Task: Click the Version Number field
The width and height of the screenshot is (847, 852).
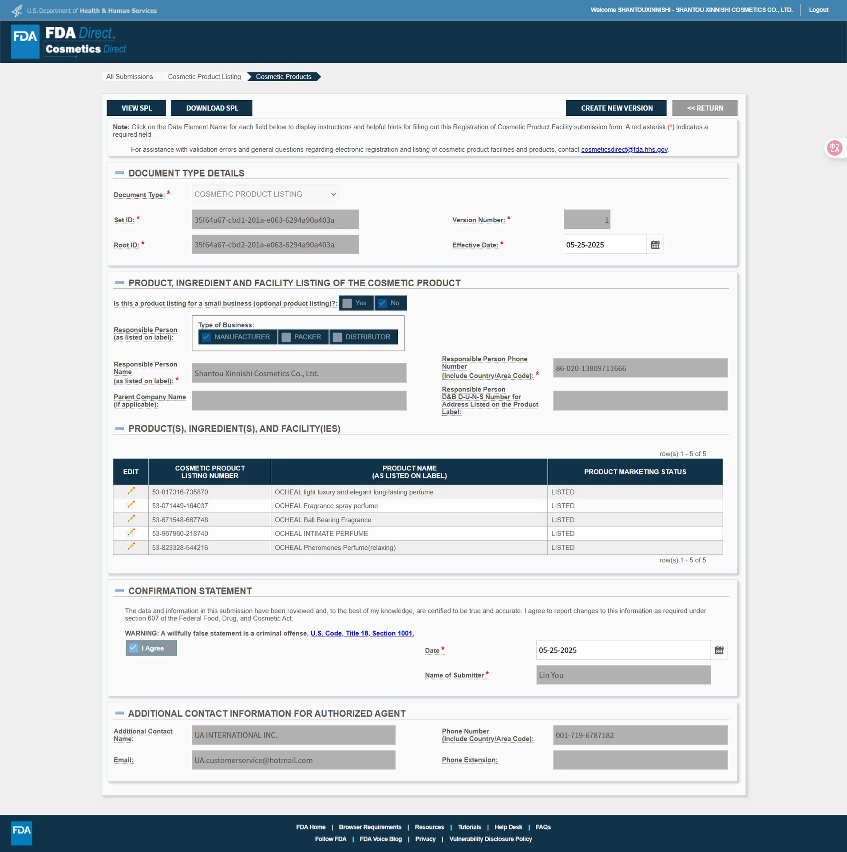Action: pos(587,220)
